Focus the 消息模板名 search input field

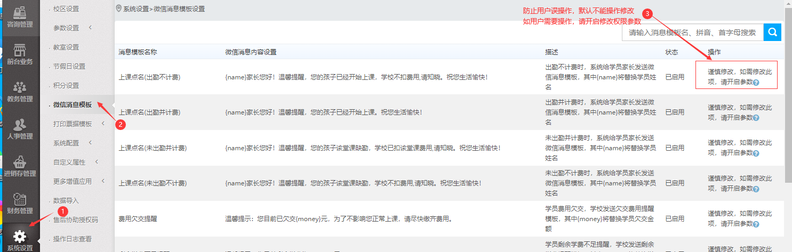693,32
